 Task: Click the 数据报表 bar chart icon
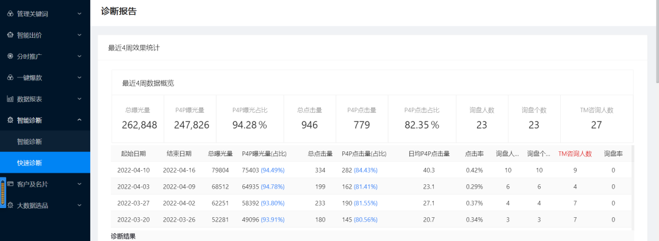pos(10,99)
